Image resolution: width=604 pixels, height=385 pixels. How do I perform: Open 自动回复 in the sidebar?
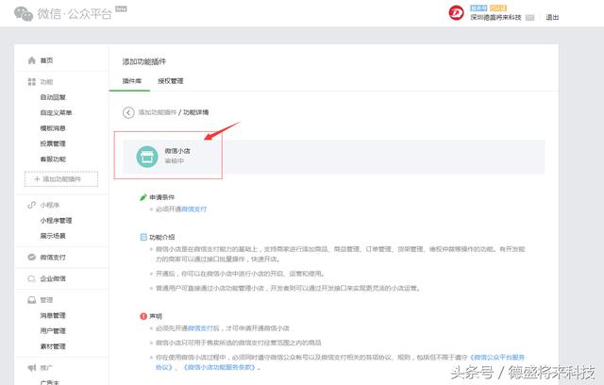[53, 97]
